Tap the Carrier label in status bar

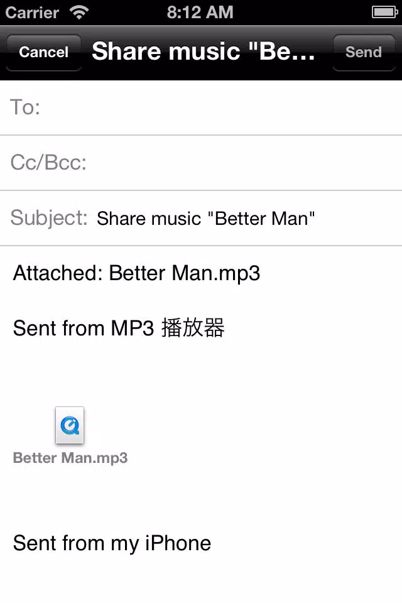click(x=32, y=13)
